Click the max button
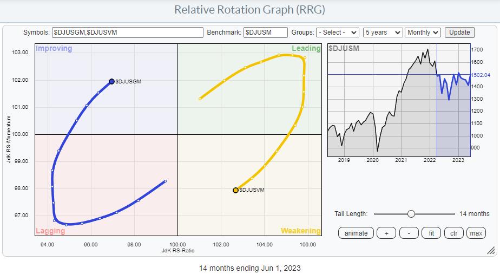 (476, 233)
